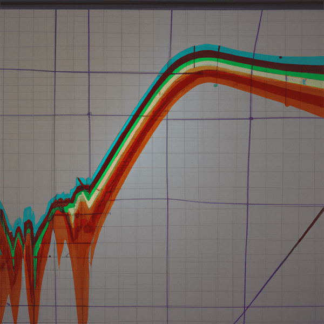
Task: Click the deepest orange dip spike at bottom
Action: (82, 302)
